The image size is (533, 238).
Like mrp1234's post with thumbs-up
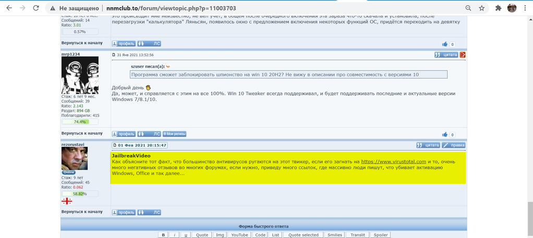click(445, 135)
